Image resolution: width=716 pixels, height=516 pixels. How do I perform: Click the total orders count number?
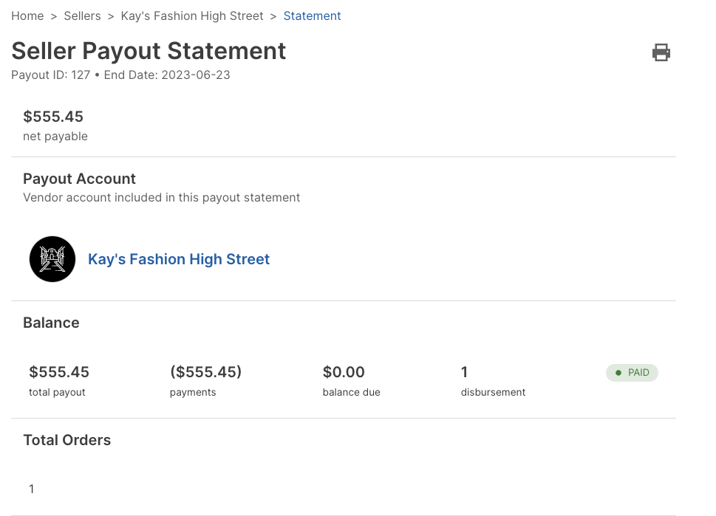[x=32, y=489]
